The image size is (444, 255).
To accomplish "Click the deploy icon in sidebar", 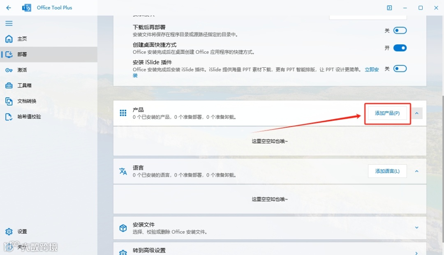I will coord(9,54).
